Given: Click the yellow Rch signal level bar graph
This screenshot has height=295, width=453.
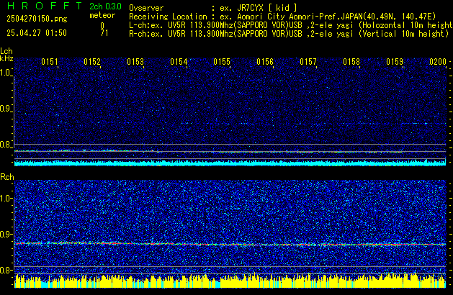Looking at the screenshot, I should pyautogui.click(x=230, y=281).
